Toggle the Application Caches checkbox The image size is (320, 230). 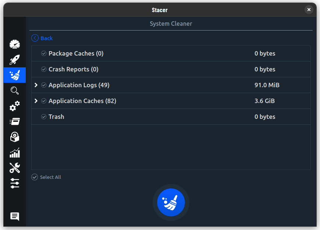[x=44, y=101]
